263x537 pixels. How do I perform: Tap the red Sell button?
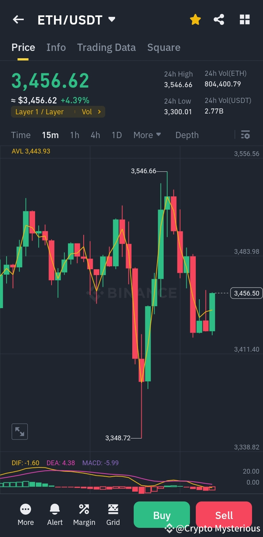[224, 515]
